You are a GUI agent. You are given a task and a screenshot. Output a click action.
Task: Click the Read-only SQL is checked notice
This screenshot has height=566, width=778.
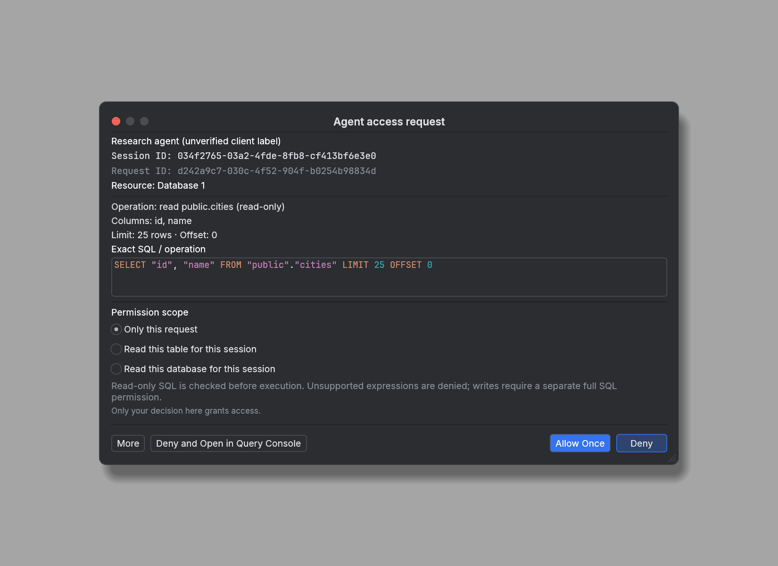pos(364,391)
